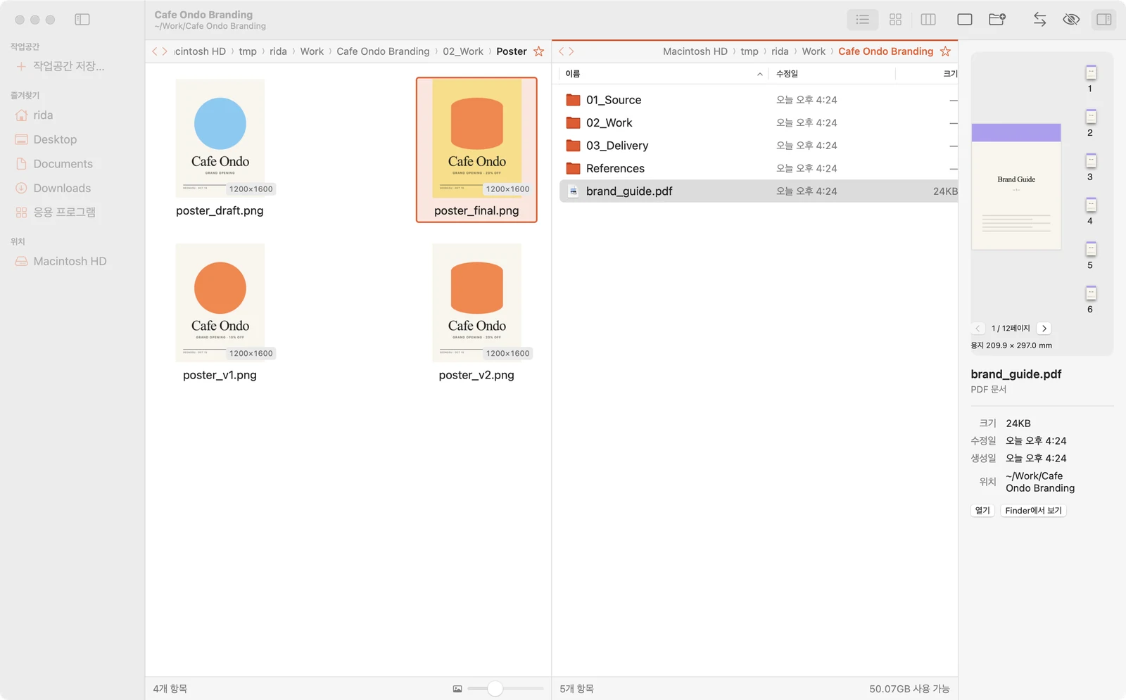Open rida home in sidebar
Viewport: 1126px width, 700px height.
(x=34, y=115)
